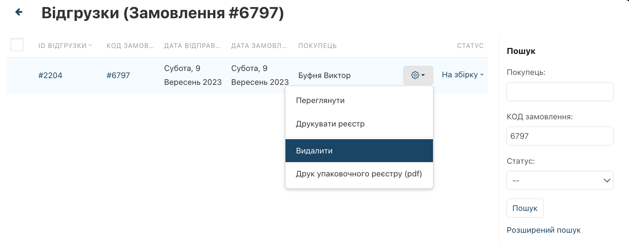Toggle the select-all shipments checkbox

click(x=17, y=45)
